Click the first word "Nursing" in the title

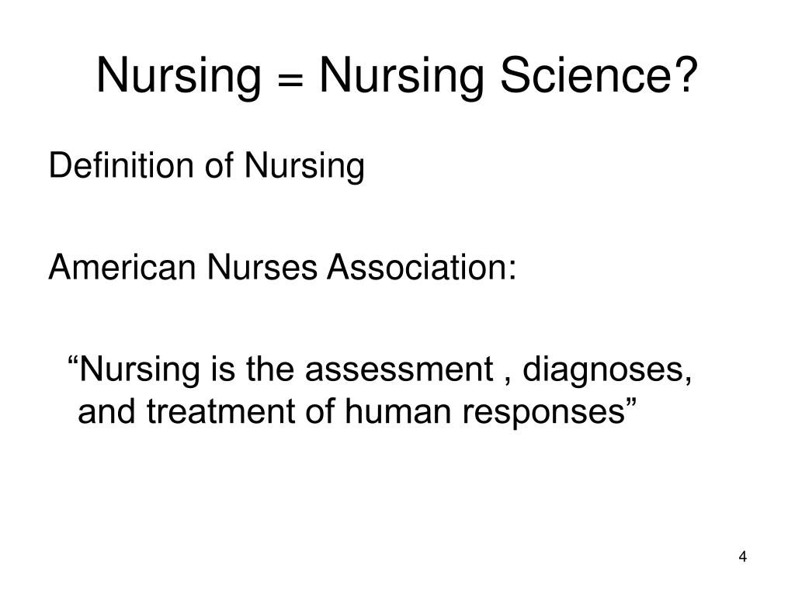[x=179, y=76]
